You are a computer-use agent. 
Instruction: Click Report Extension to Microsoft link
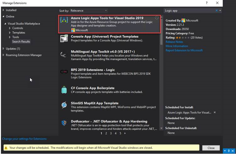[x=184, y=50]
